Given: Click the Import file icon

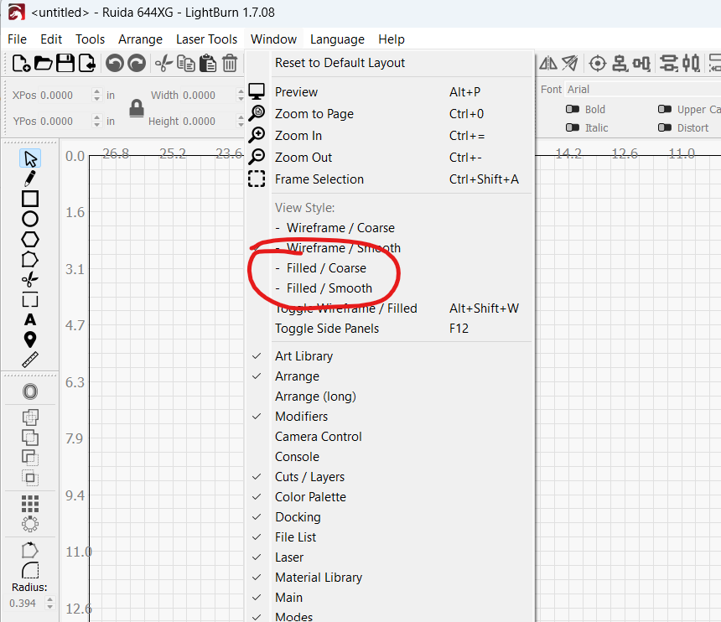Looking at the screenshot, I should (x=87, y=63).
